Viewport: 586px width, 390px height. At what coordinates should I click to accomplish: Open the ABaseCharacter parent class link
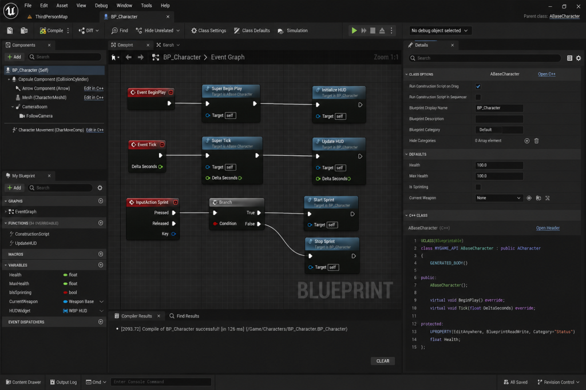click(x=564, y=17)
